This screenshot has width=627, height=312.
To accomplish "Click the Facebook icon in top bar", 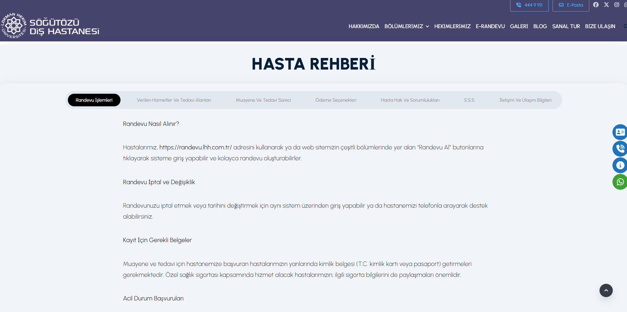I will click(596, 5).
